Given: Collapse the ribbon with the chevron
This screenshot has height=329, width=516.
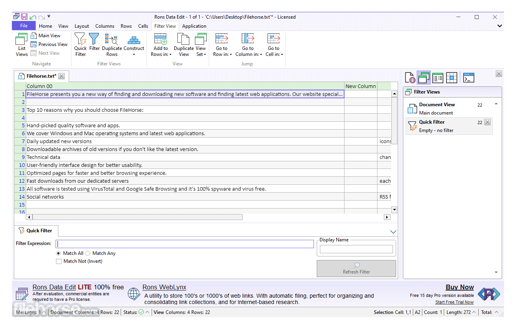Looking at the screenshot, I should [x=499, y=26].
